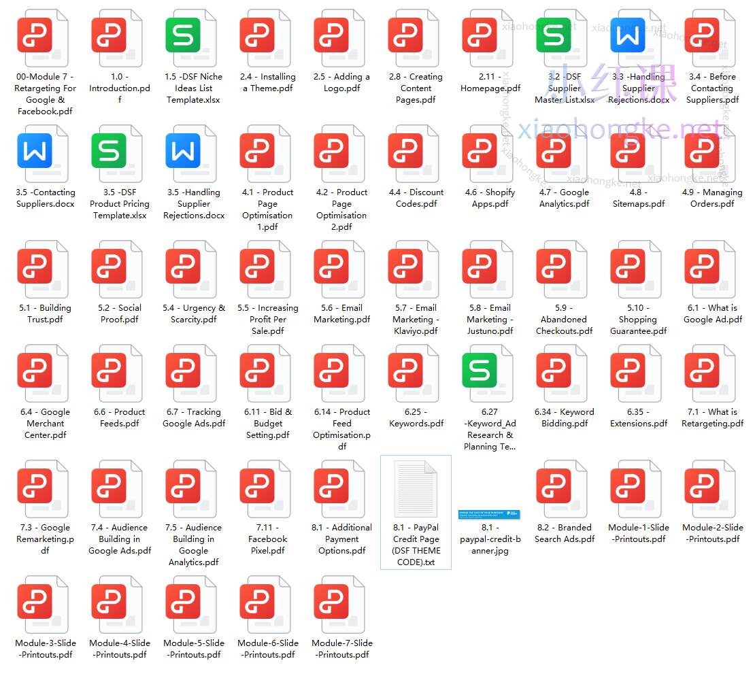This screenshot has width=755, height=678.
Task: Click the 8.1 PayPal Credit Page text file icon
Action: point(416,489)
